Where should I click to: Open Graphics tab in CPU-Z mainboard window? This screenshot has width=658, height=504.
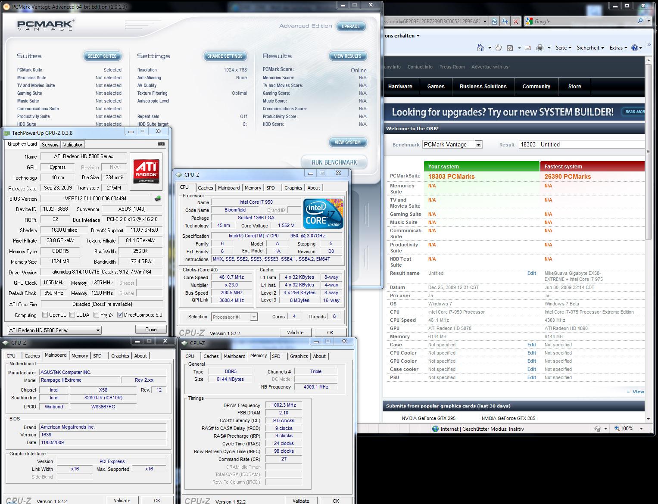120,356
